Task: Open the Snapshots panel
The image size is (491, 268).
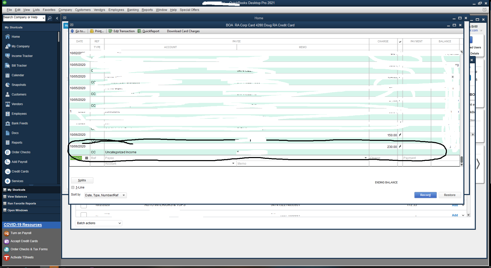Action: pyautogui.click(x=19, y=85)
